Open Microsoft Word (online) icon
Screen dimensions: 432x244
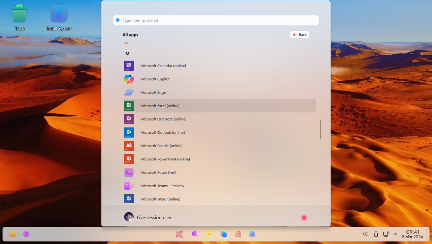coord(129,198)
